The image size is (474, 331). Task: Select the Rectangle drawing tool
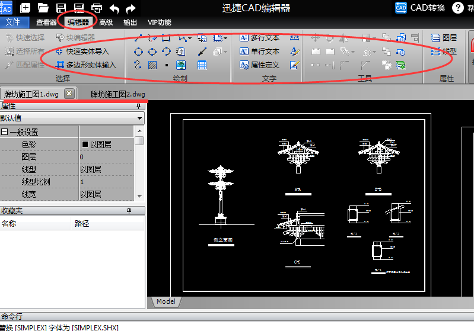coord(166,38)
